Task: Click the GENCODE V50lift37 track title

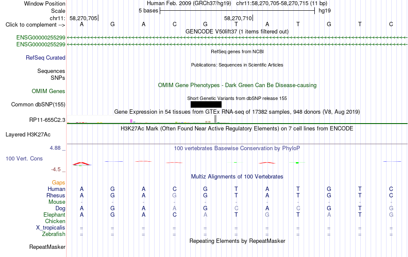Action: point(237,32)
